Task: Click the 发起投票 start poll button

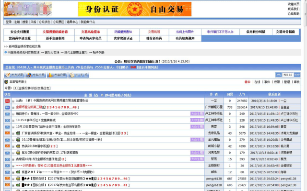Action: pos(57,75)
